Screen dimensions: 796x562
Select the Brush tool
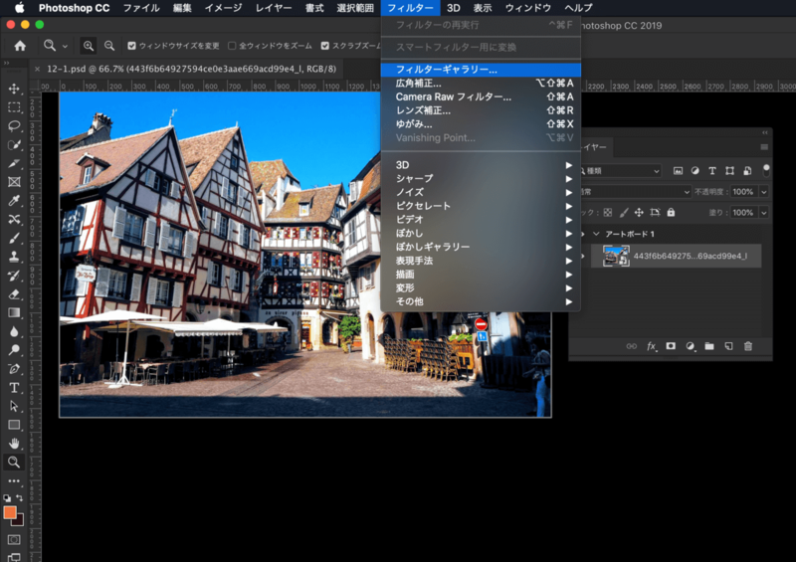pos(14,238)
